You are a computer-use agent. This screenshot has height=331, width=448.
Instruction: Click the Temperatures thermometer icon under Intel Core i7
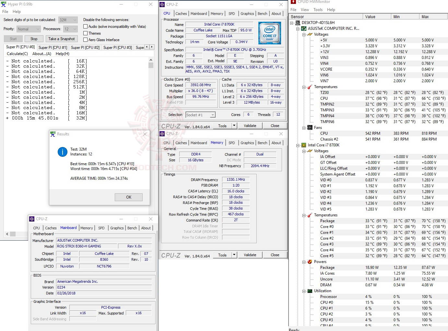pyautogui.click(x=310, y=215)
